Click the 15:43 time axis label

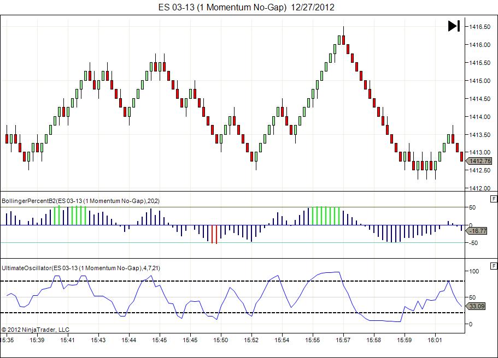(x=98, y=340)
